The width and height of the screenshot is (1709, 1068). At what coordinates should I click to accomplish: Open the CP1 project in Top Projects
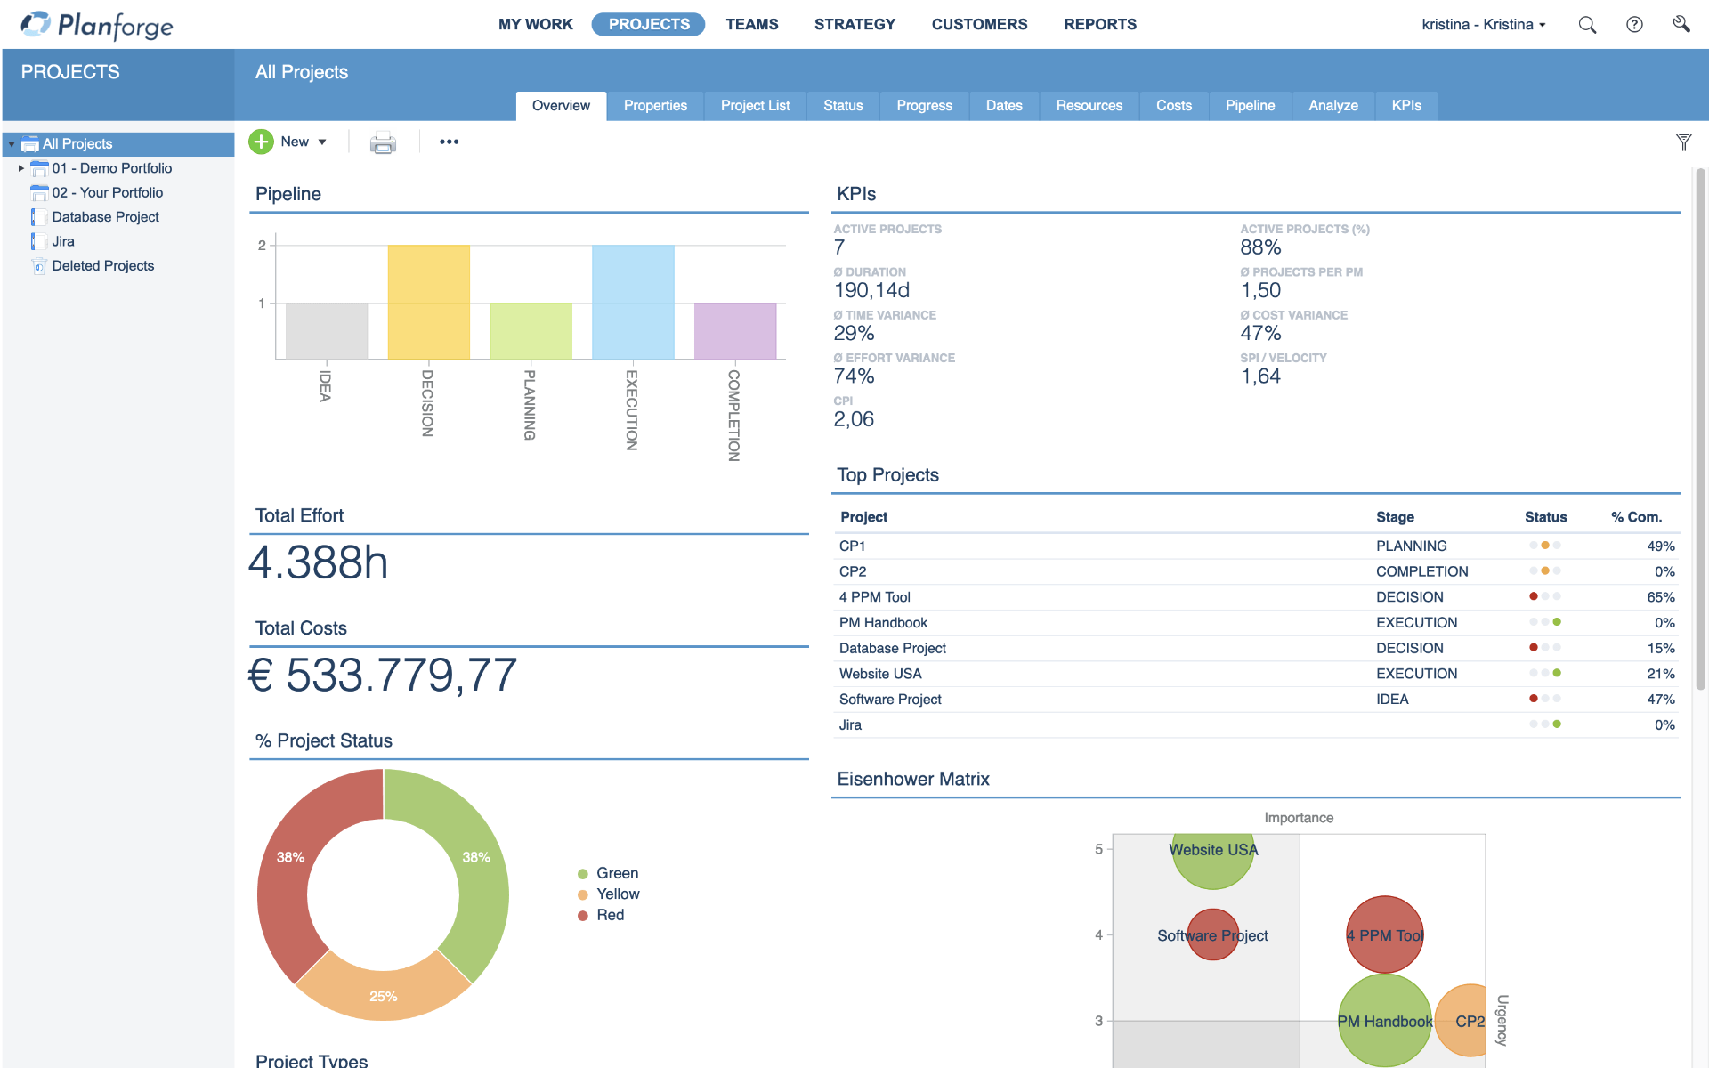[x=851, y=546]
